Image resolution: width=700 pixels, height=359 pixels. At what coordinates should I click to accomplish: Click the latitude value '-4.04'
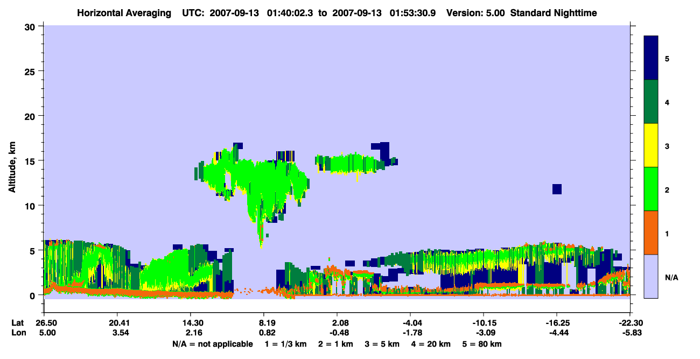click(x=410, y=323)
